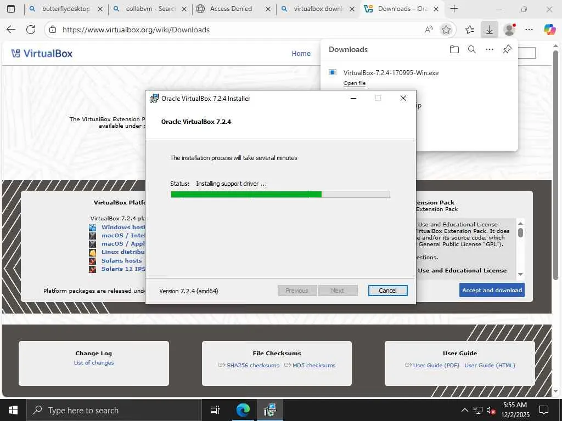
Task: Close the collabvm Search tab
Action: click(x=184, y=9)
